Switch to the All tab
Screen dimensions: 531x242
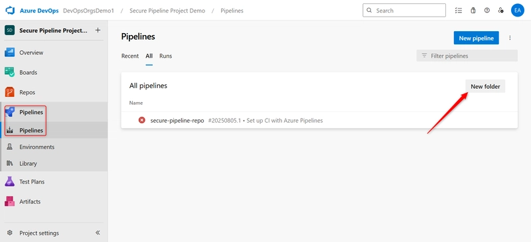point(149,56)
